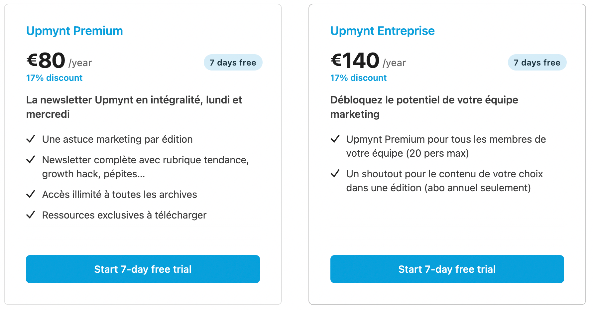Click the checkmark beside Newsletter complète avec rubrique tendance
The width and height of the screenshot is (593, 310).
[31, 160]
